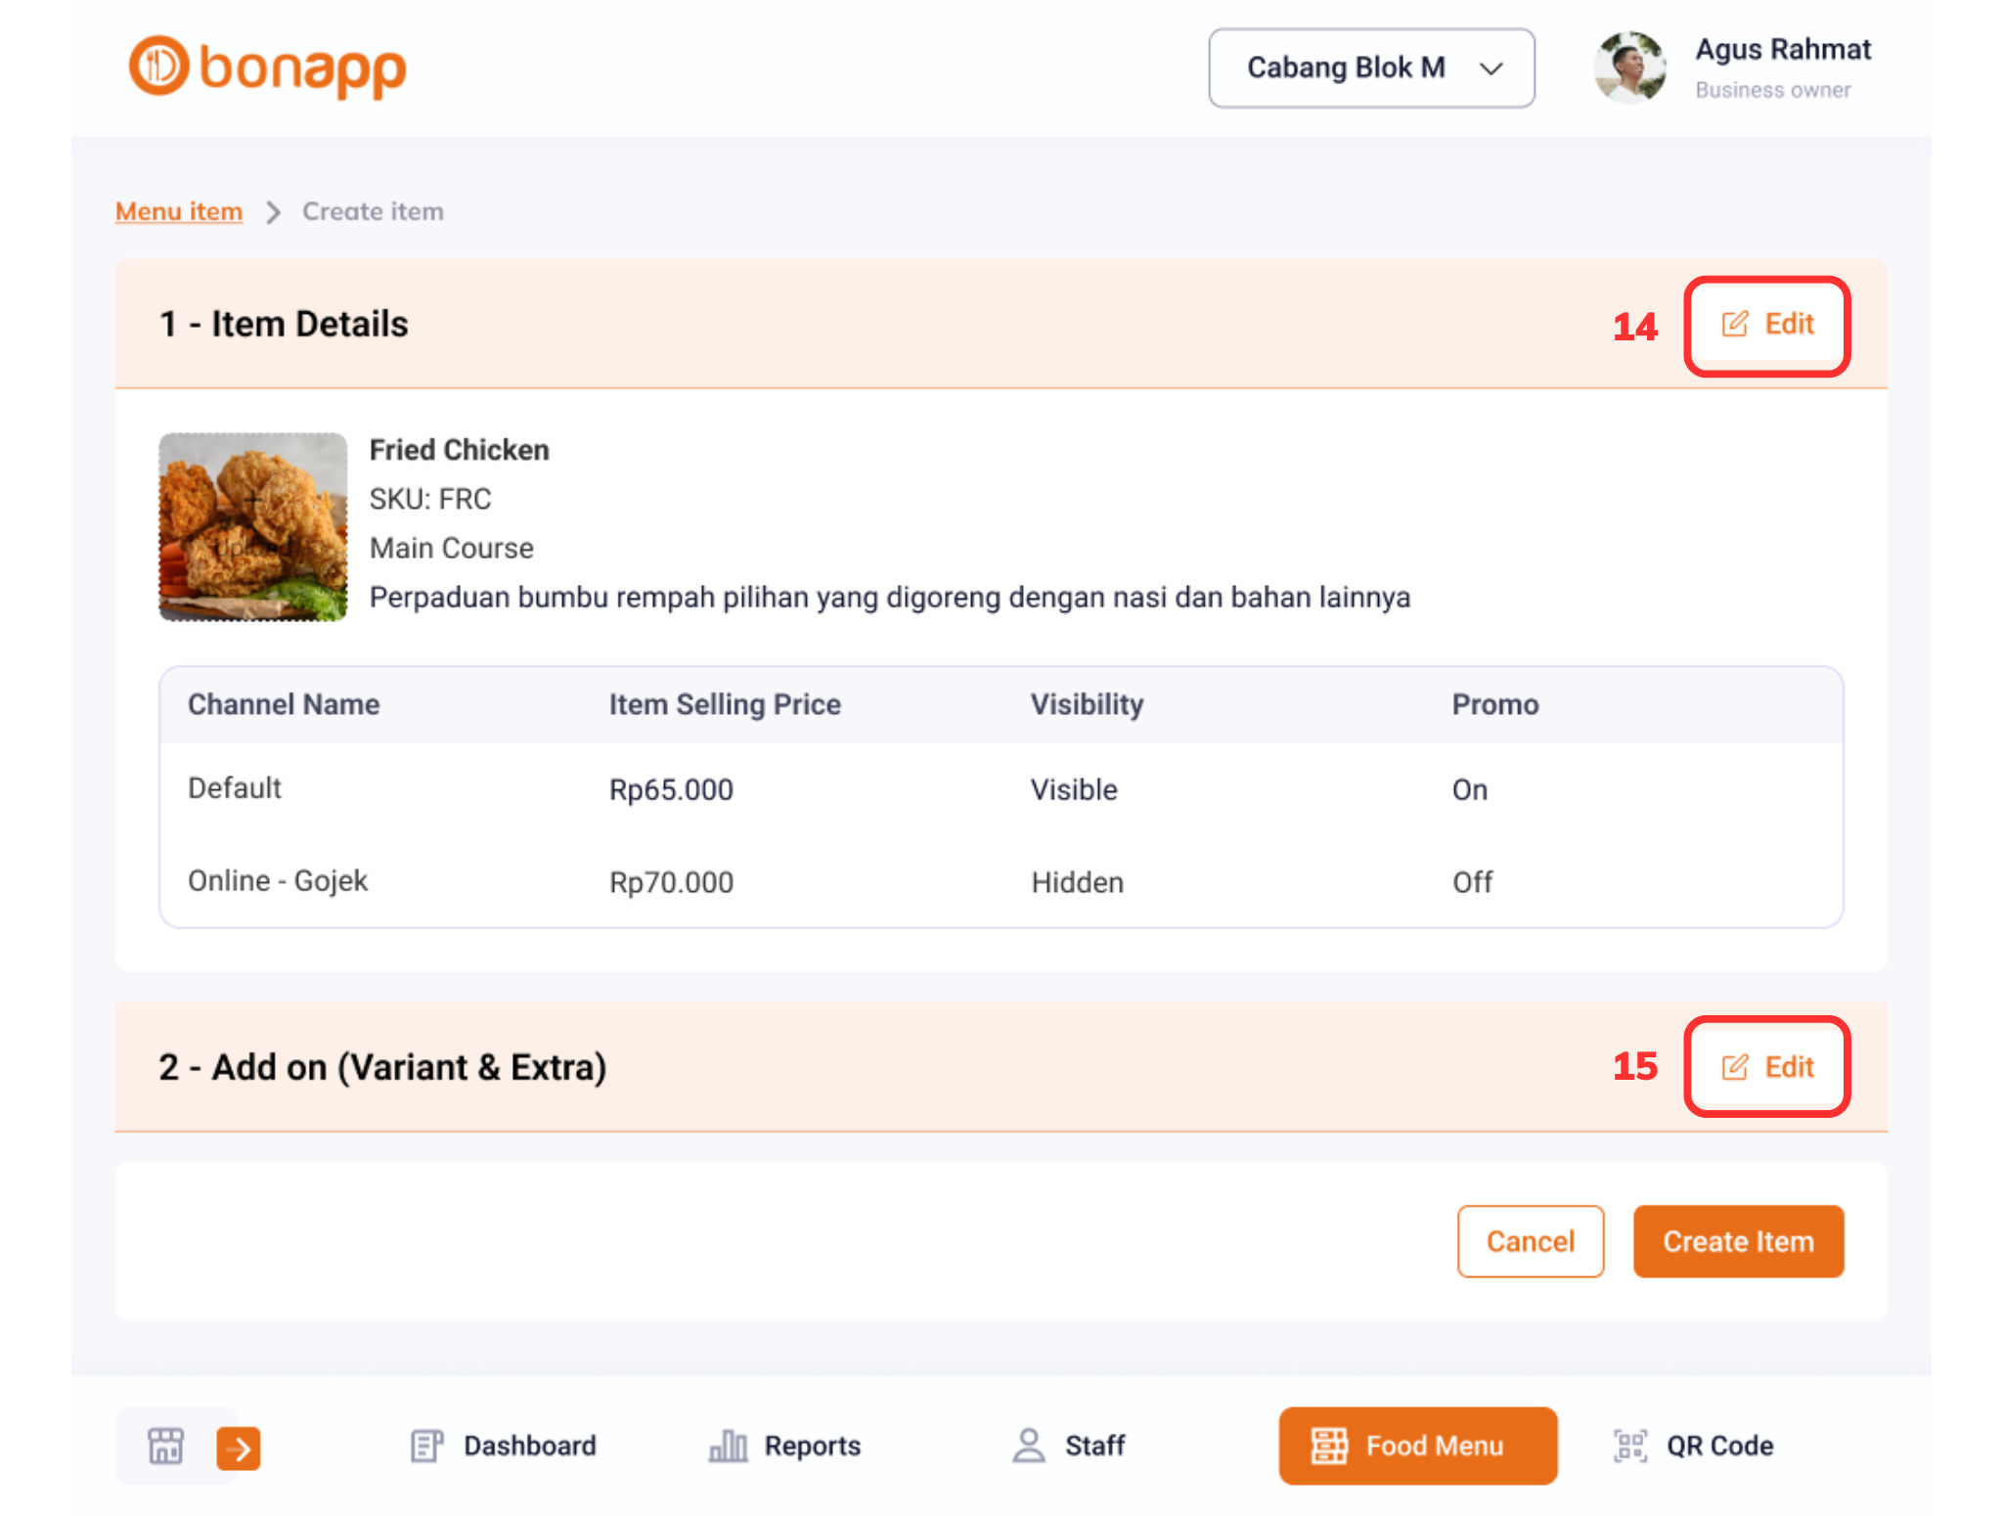Click the bonapp logo
Image resolution: width=2003 pixels, height=1516 pixels.
[267, 67]
